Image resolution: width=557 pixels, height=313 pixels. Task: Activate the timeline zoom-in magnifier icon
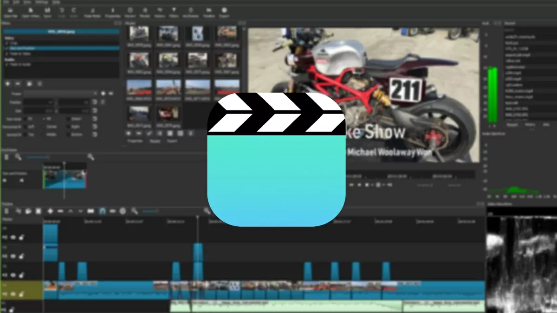tap(134, 211)
